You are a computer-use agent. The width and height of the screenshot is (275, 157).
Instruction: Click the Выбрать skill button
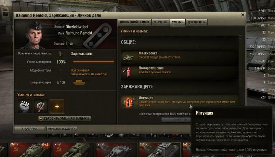click(176, 120)
